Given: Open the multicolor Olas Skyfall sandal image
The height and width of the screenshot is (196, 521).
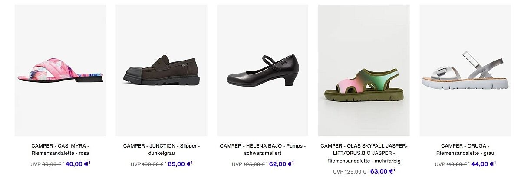Looking at the screenshot, I should [x=364, y=71].
